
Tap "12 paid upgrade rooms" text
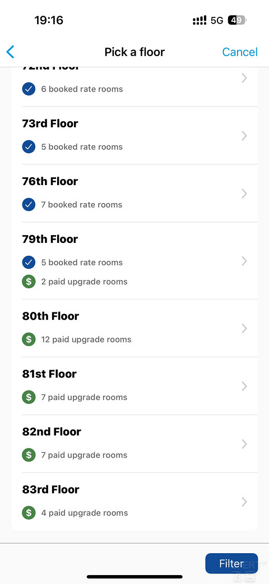point(86,339)
